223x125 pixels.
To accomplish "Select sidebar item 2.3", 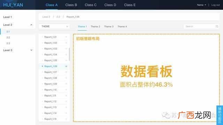I will click(8, 43).
